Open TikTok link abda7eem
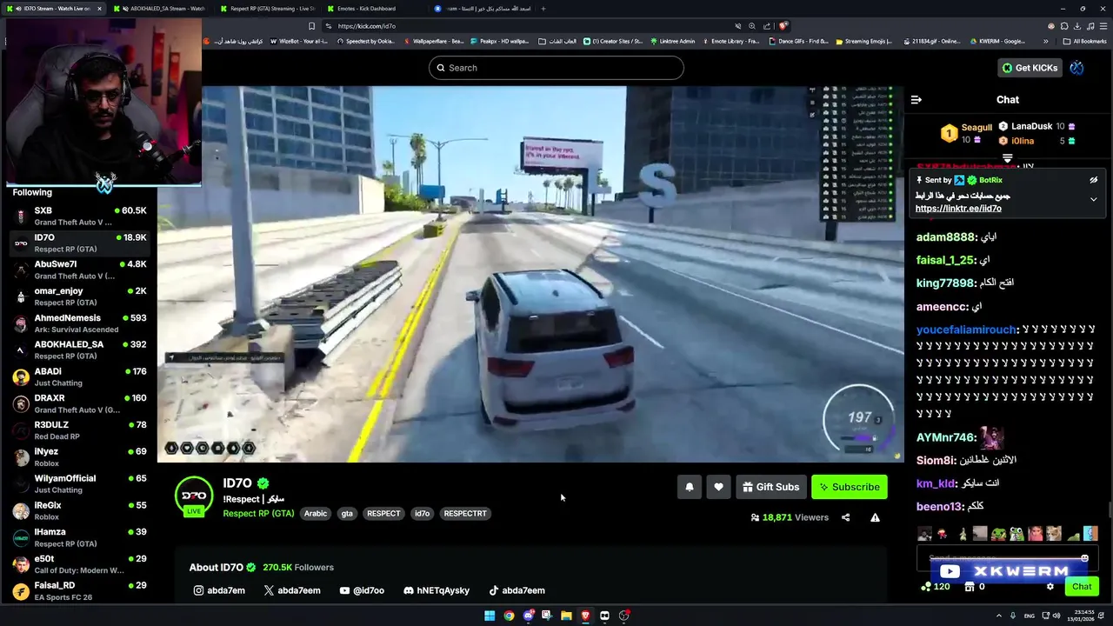The image size is (1113, 626). click(x=517, y=590)
